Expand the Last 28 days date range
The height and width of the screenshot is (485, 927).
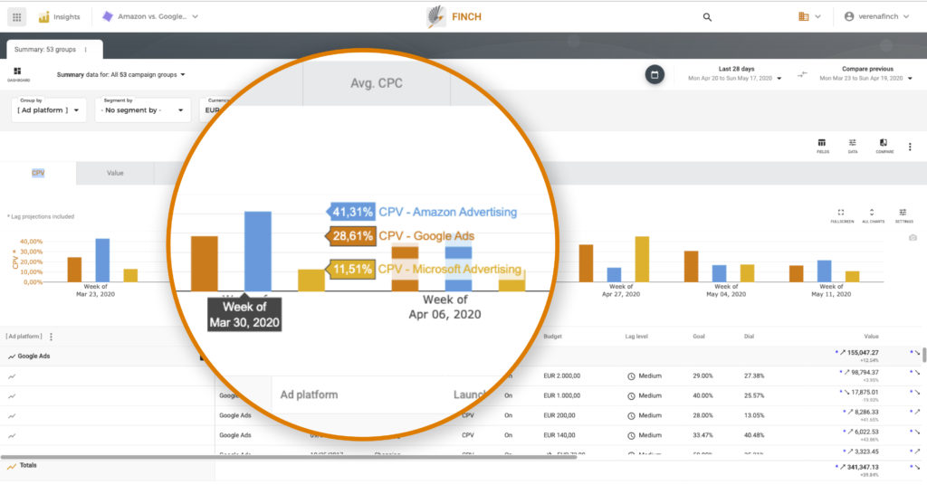pos(736,74)
